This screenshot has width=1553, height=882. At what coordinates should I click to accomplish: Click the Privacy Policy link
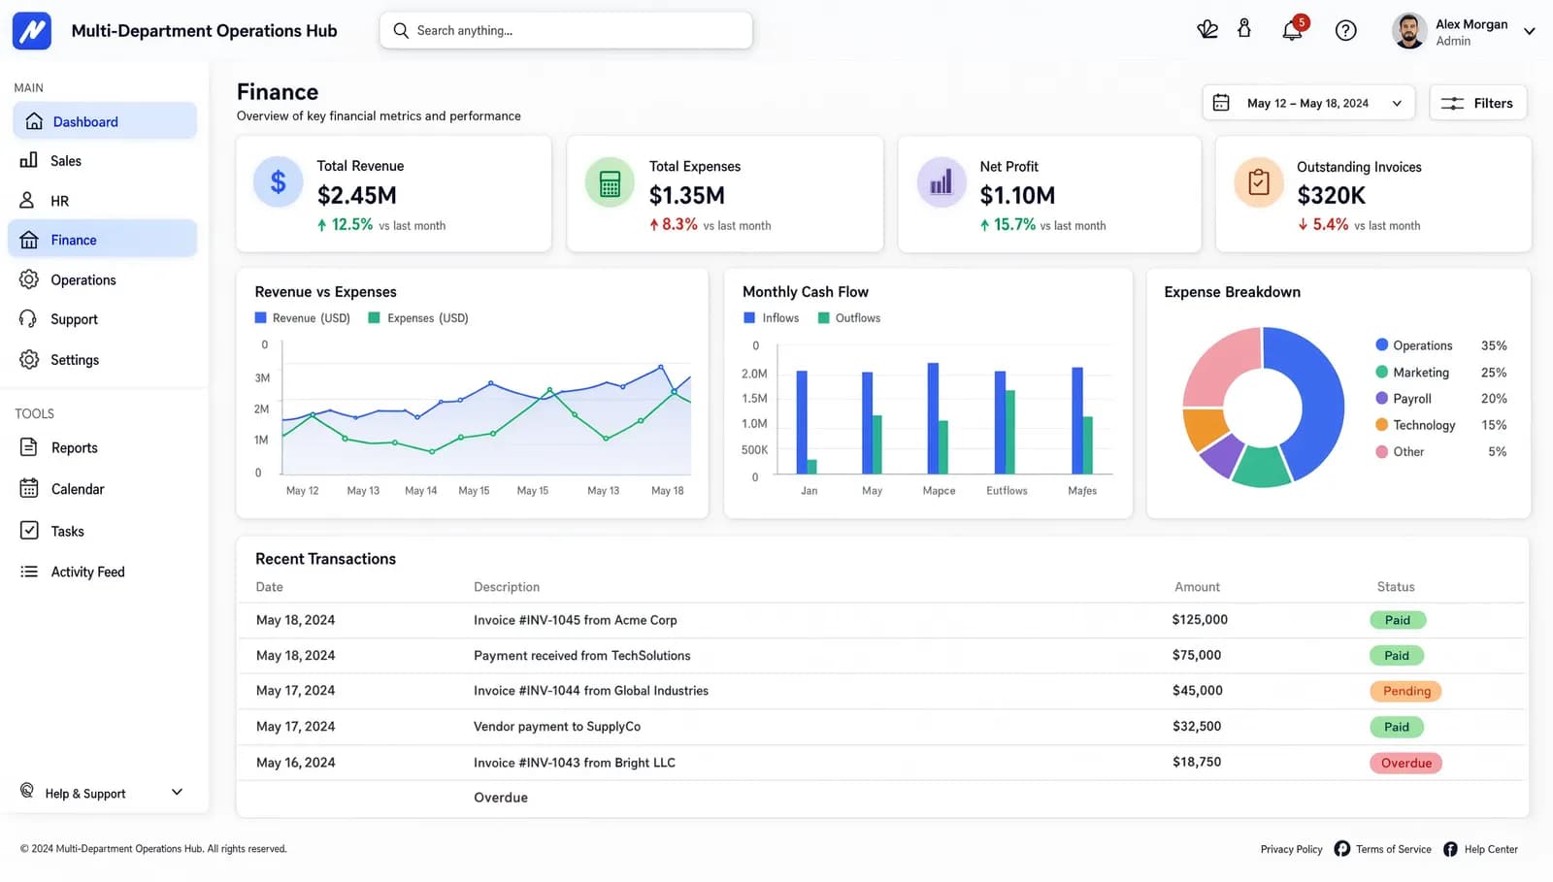[1291, 849]
